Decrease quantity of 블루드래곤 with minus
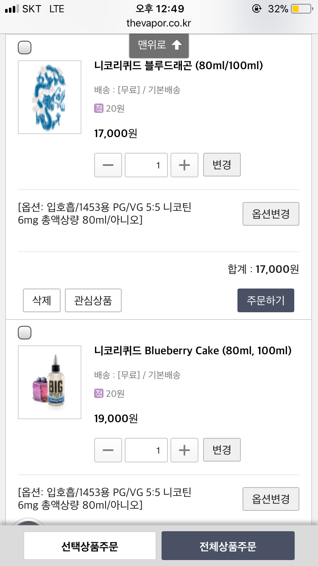Image resolution: width=318 pixels, height=566 pixels. click(x=108, y=165)
